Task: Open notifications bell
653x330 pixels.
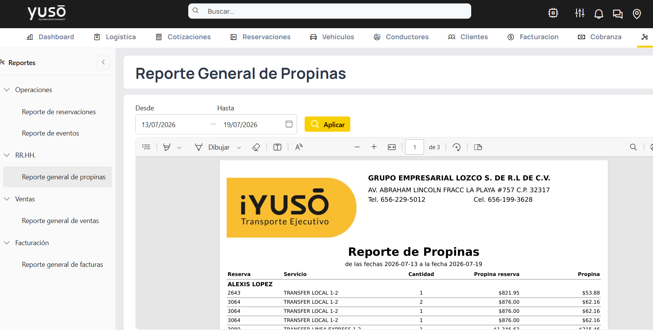Action: [599, 14]
